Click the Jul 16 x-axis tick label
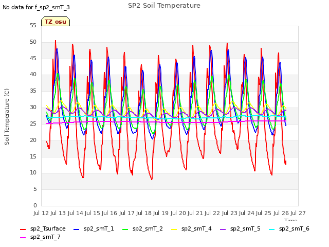Viewport: 329px width, 247px height. pyautogui.click(x=109, y=213)
